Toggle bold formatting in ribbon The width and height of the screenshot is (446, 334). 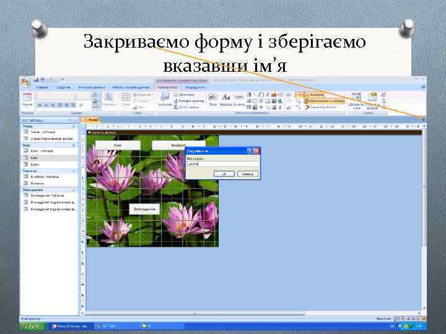40,105
